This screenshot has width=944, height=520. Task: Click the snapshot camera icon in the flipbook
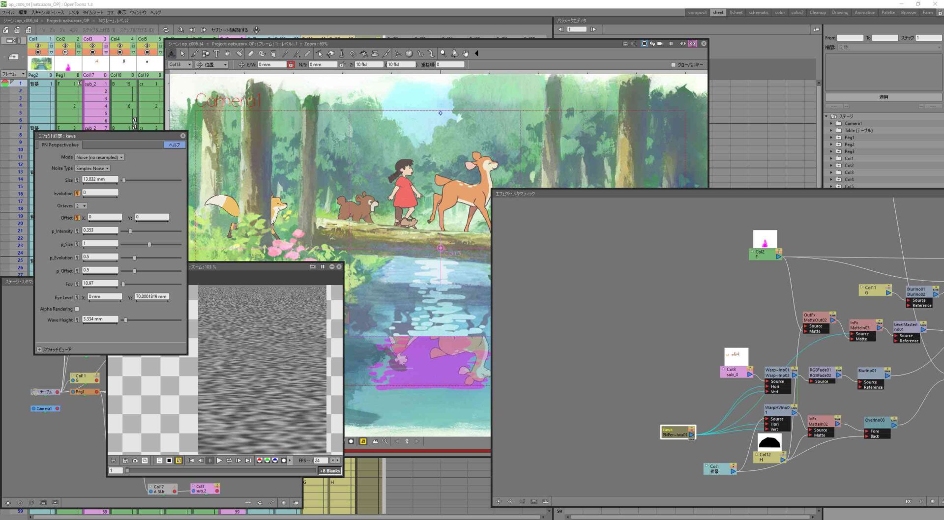(x=135, y=461)
